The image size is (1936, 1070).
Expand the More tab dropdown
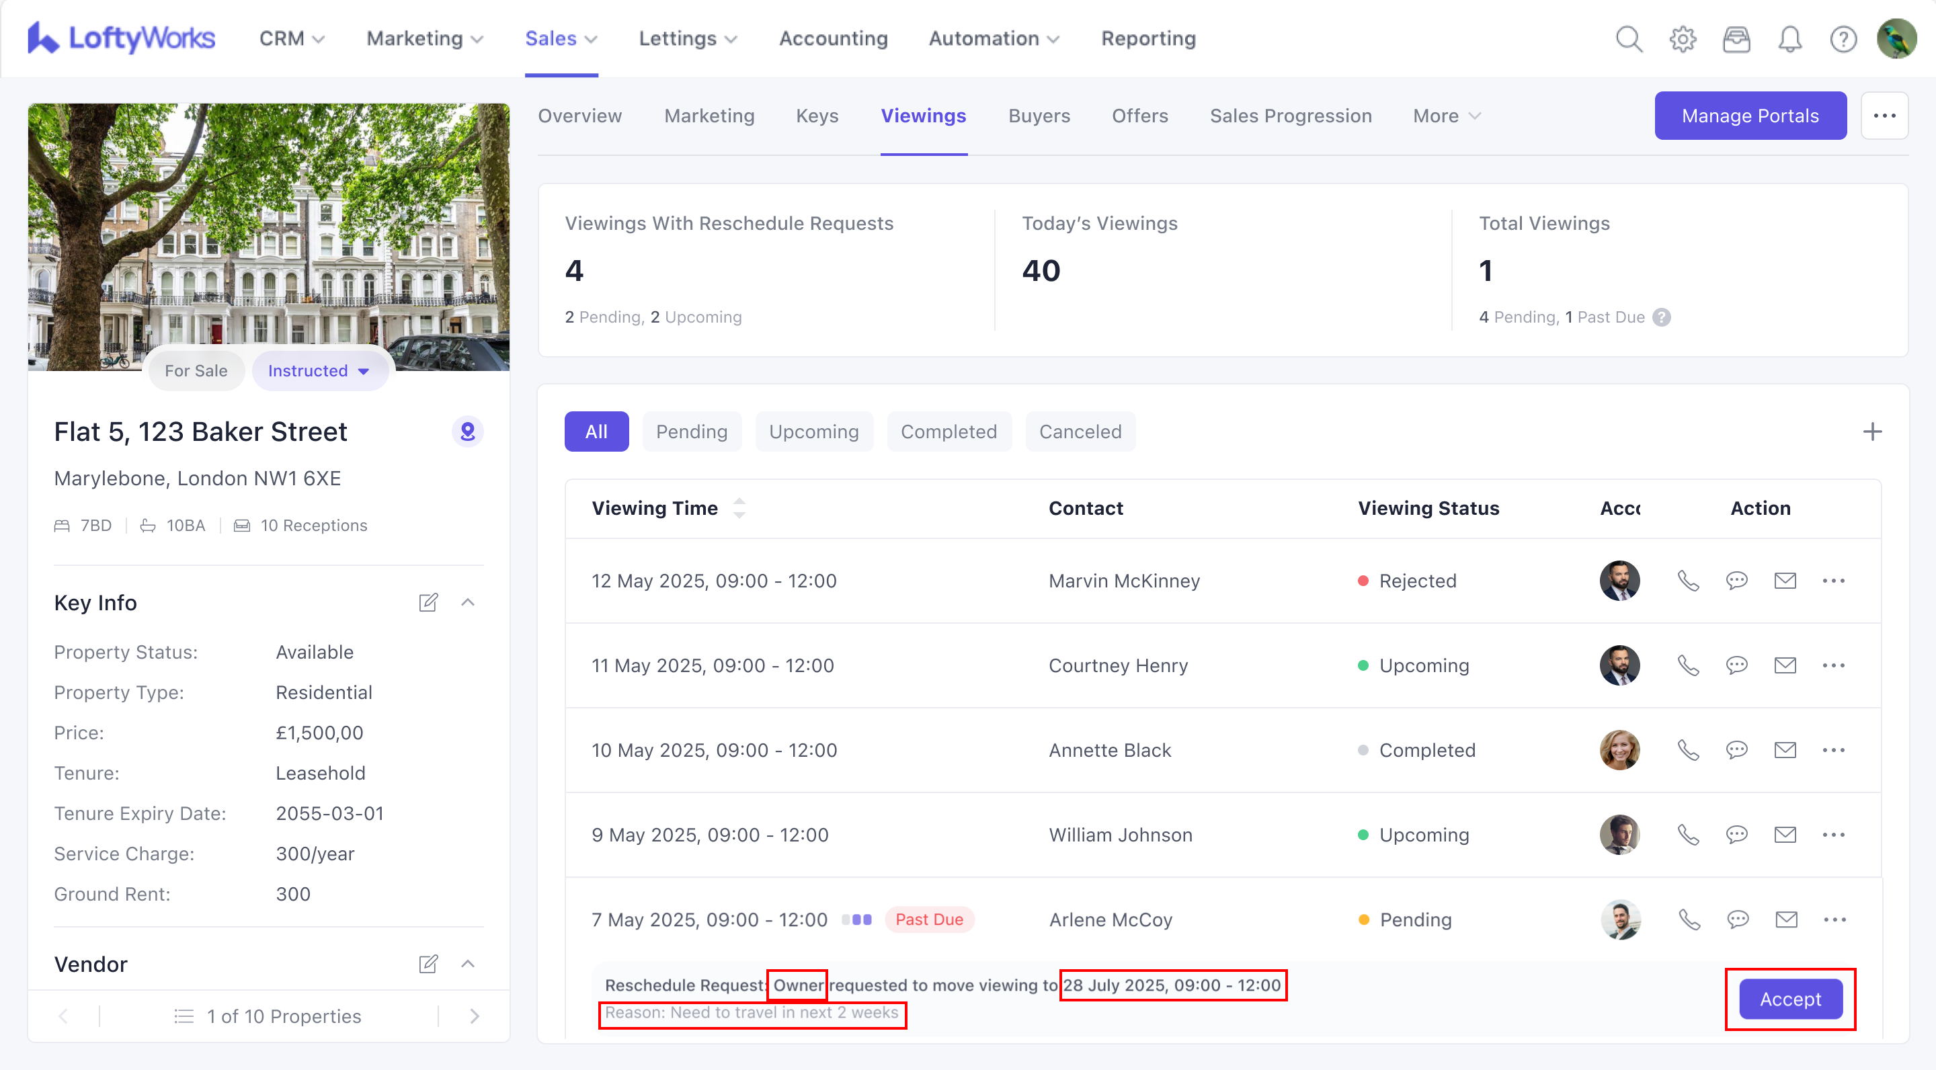[x=1447, y=116]
